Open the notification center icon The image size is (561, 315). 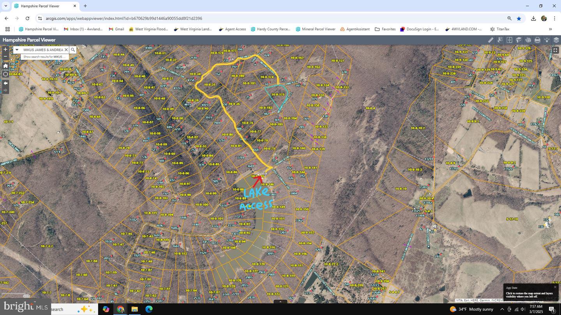click(x=552, y=309)
